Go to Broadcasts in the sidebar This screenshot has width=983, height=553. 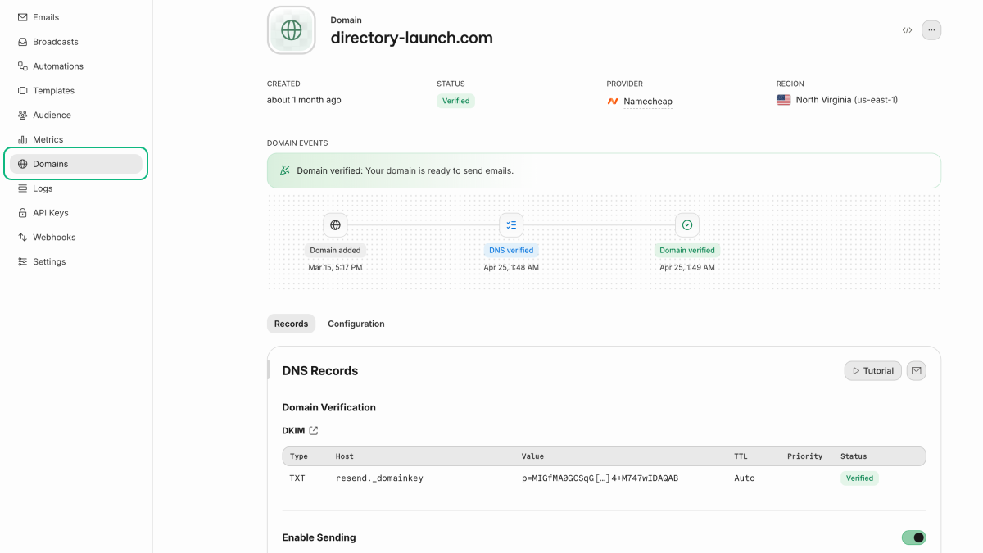coord(55,42)
